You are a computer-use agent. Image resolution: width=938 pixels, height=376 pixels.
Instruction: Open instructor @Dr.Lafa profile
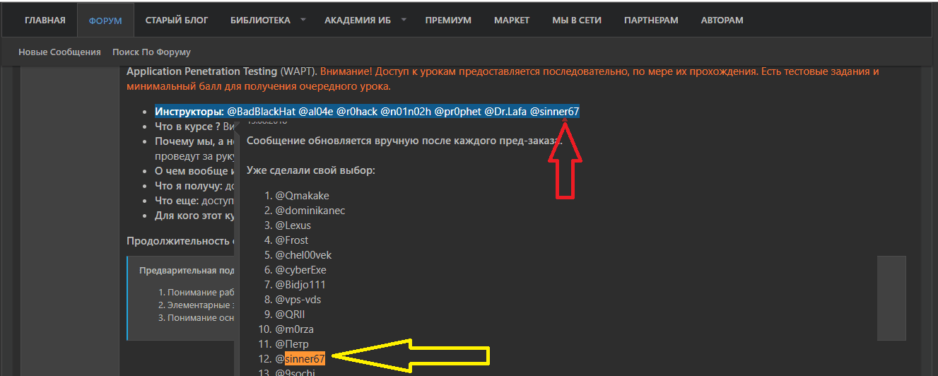[x=505, y=112]
